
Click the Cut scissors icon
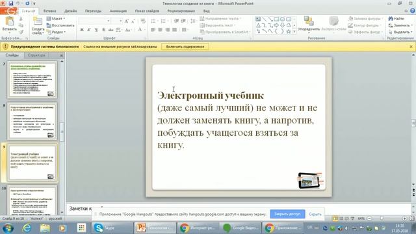pos(21,19)
